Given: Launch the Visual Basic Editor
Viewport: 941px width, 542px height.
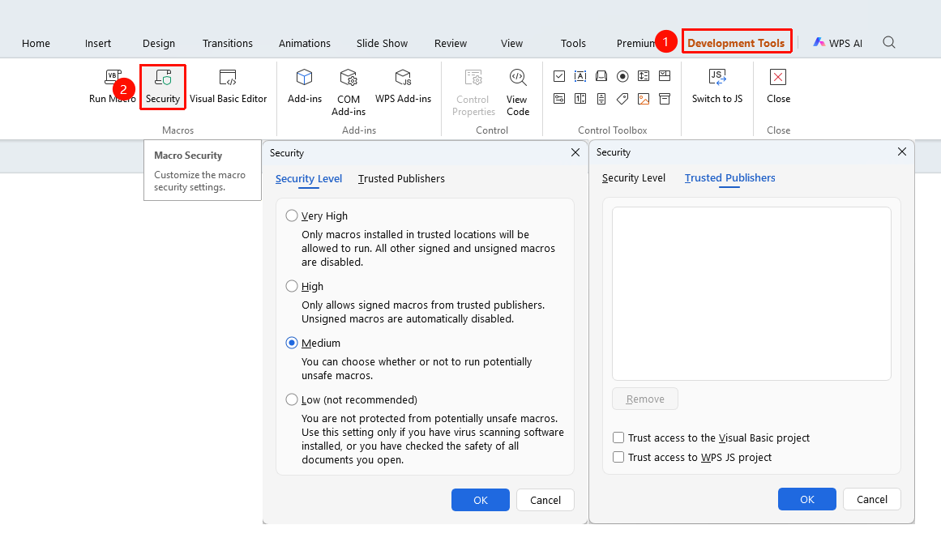Looking at the screenshot, I should pos(228,87).
